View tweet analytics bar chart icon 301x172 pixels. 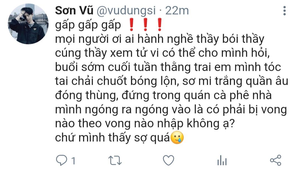pos(222,160)
